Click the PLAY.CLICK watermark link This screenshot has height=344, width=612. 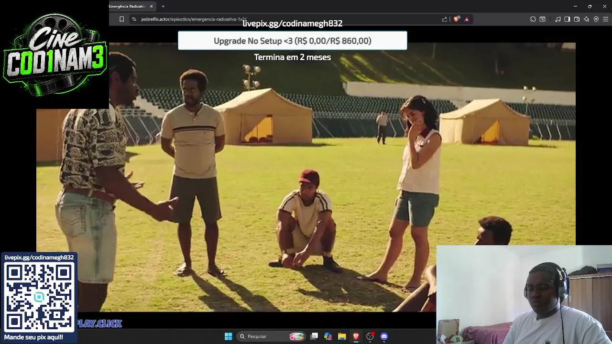99,324
